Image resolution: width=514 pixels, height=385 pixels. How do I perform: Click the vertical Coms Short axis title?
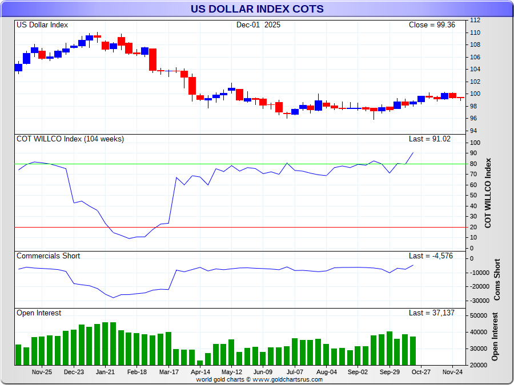[496, 280]
